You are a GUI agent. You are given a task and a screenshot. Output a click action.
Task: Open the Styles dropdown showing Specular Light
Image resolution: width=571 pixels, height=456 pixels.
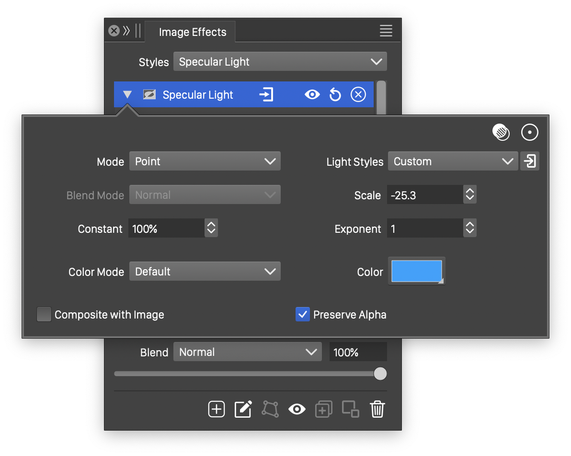point(280,62)
